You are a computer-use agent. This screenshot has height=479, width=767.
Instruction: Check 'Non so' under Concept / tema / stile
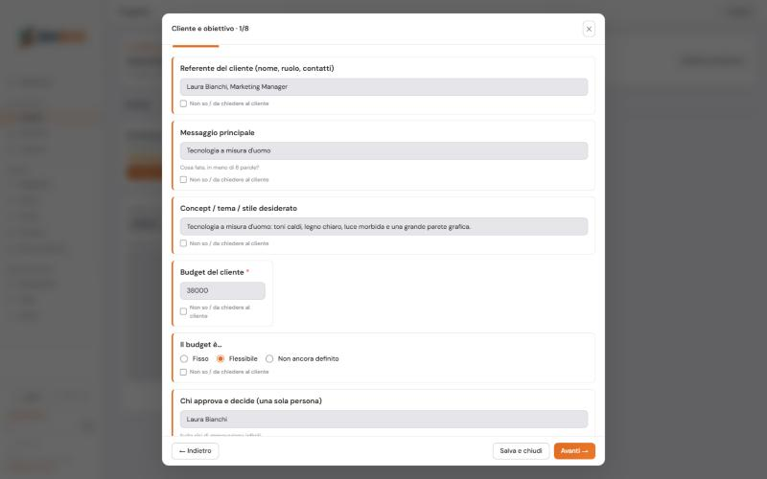183,243
